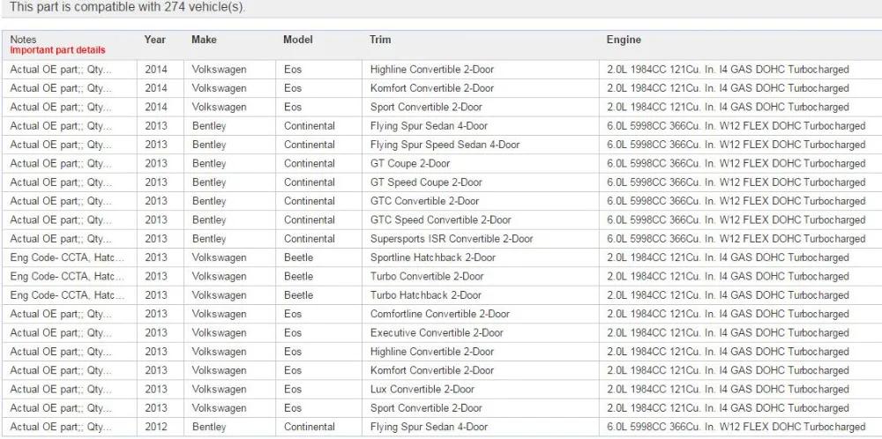Click the 2.0L engine cell in Lux Convertible row
The image size is (882, 439).
(x=728, y=389)
